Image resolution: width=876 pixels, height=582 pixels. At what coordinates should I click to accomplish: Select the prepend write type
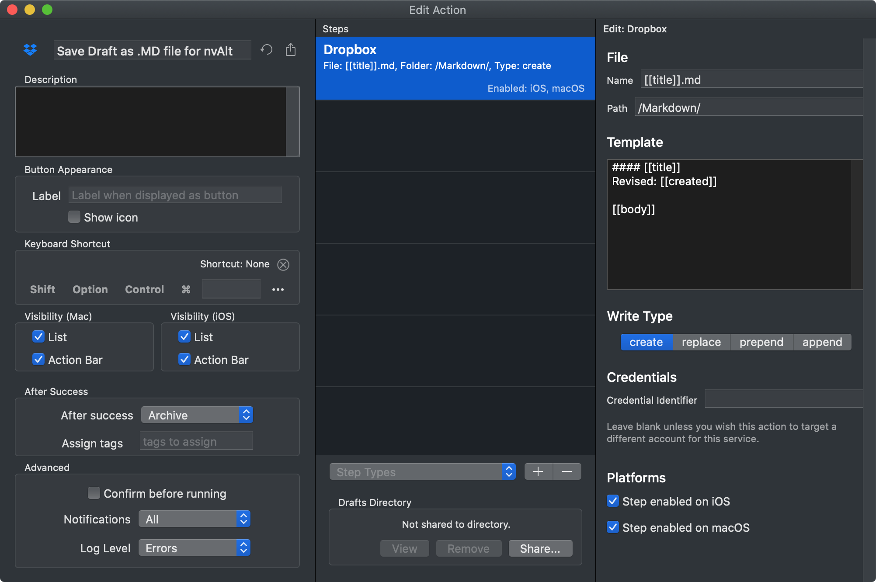tap(761, 342)
